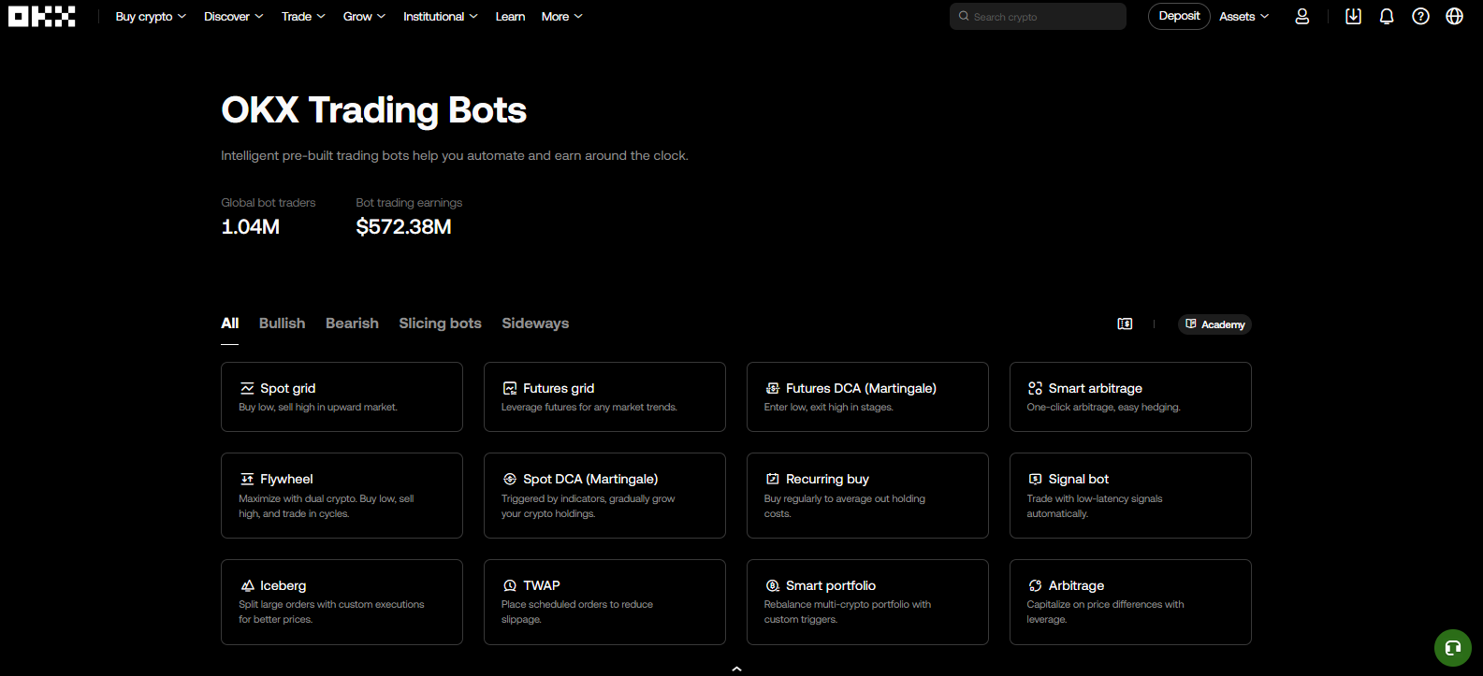This screenshot has height=676, width=1483.
Task: Open the Learn menu item
Action: point(510,17)
